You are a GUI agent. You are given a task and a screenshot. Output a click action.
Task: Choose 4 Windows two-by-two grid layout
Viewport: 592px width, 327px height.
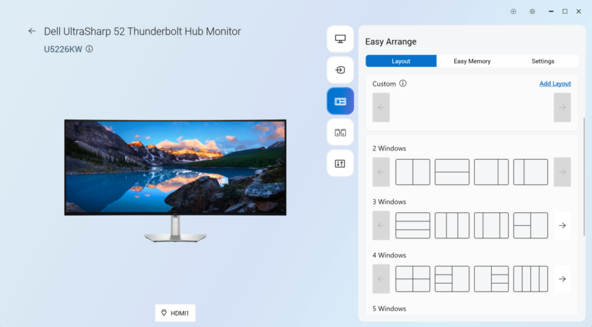(x=413, y=279)
